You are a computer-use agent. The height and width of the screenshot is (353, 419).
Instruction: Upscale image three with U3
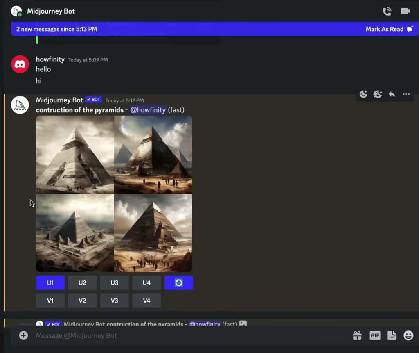coord(115,283)
